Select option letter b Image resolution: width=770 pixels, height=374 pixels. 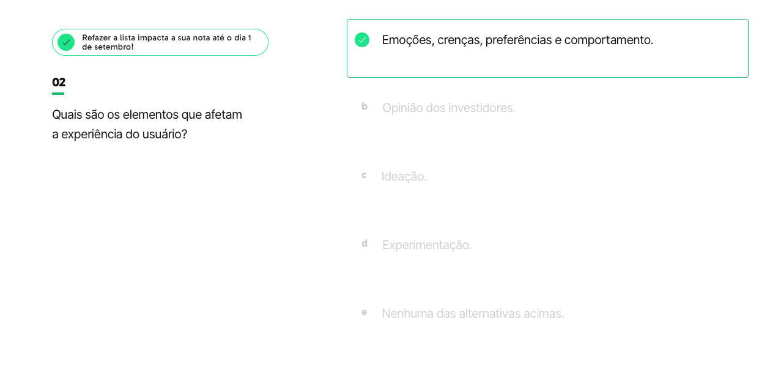click(365, 107)
